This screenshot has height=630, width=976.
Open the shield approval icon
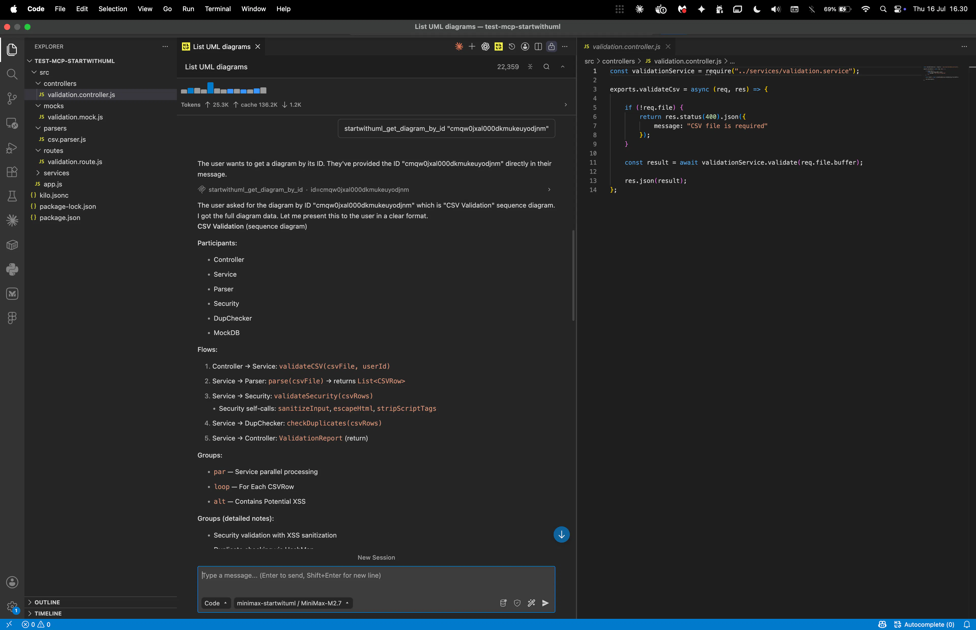[x=517, y=603]
